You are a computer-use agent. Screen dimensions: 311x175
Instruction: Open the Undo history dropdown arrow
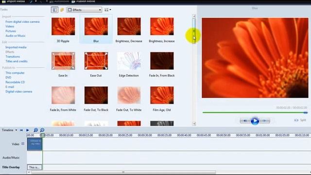coord(35,1)
